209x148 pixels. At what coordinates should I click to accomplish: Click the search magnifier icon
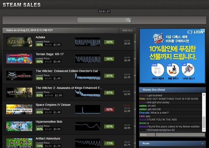point(128,20)
